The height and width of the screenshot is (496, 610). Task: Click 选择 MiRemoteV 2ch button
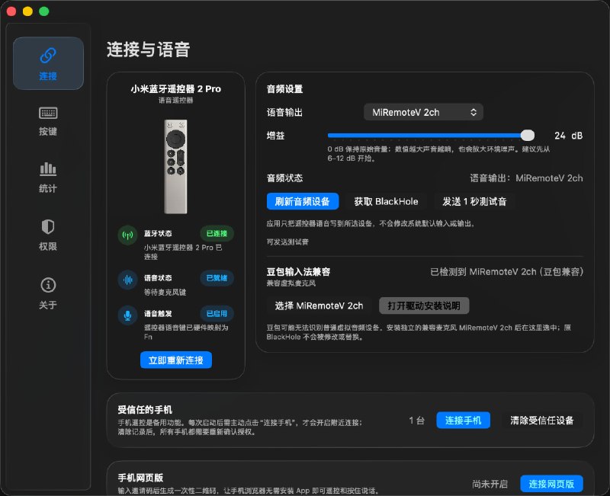[x=319, y=306]
